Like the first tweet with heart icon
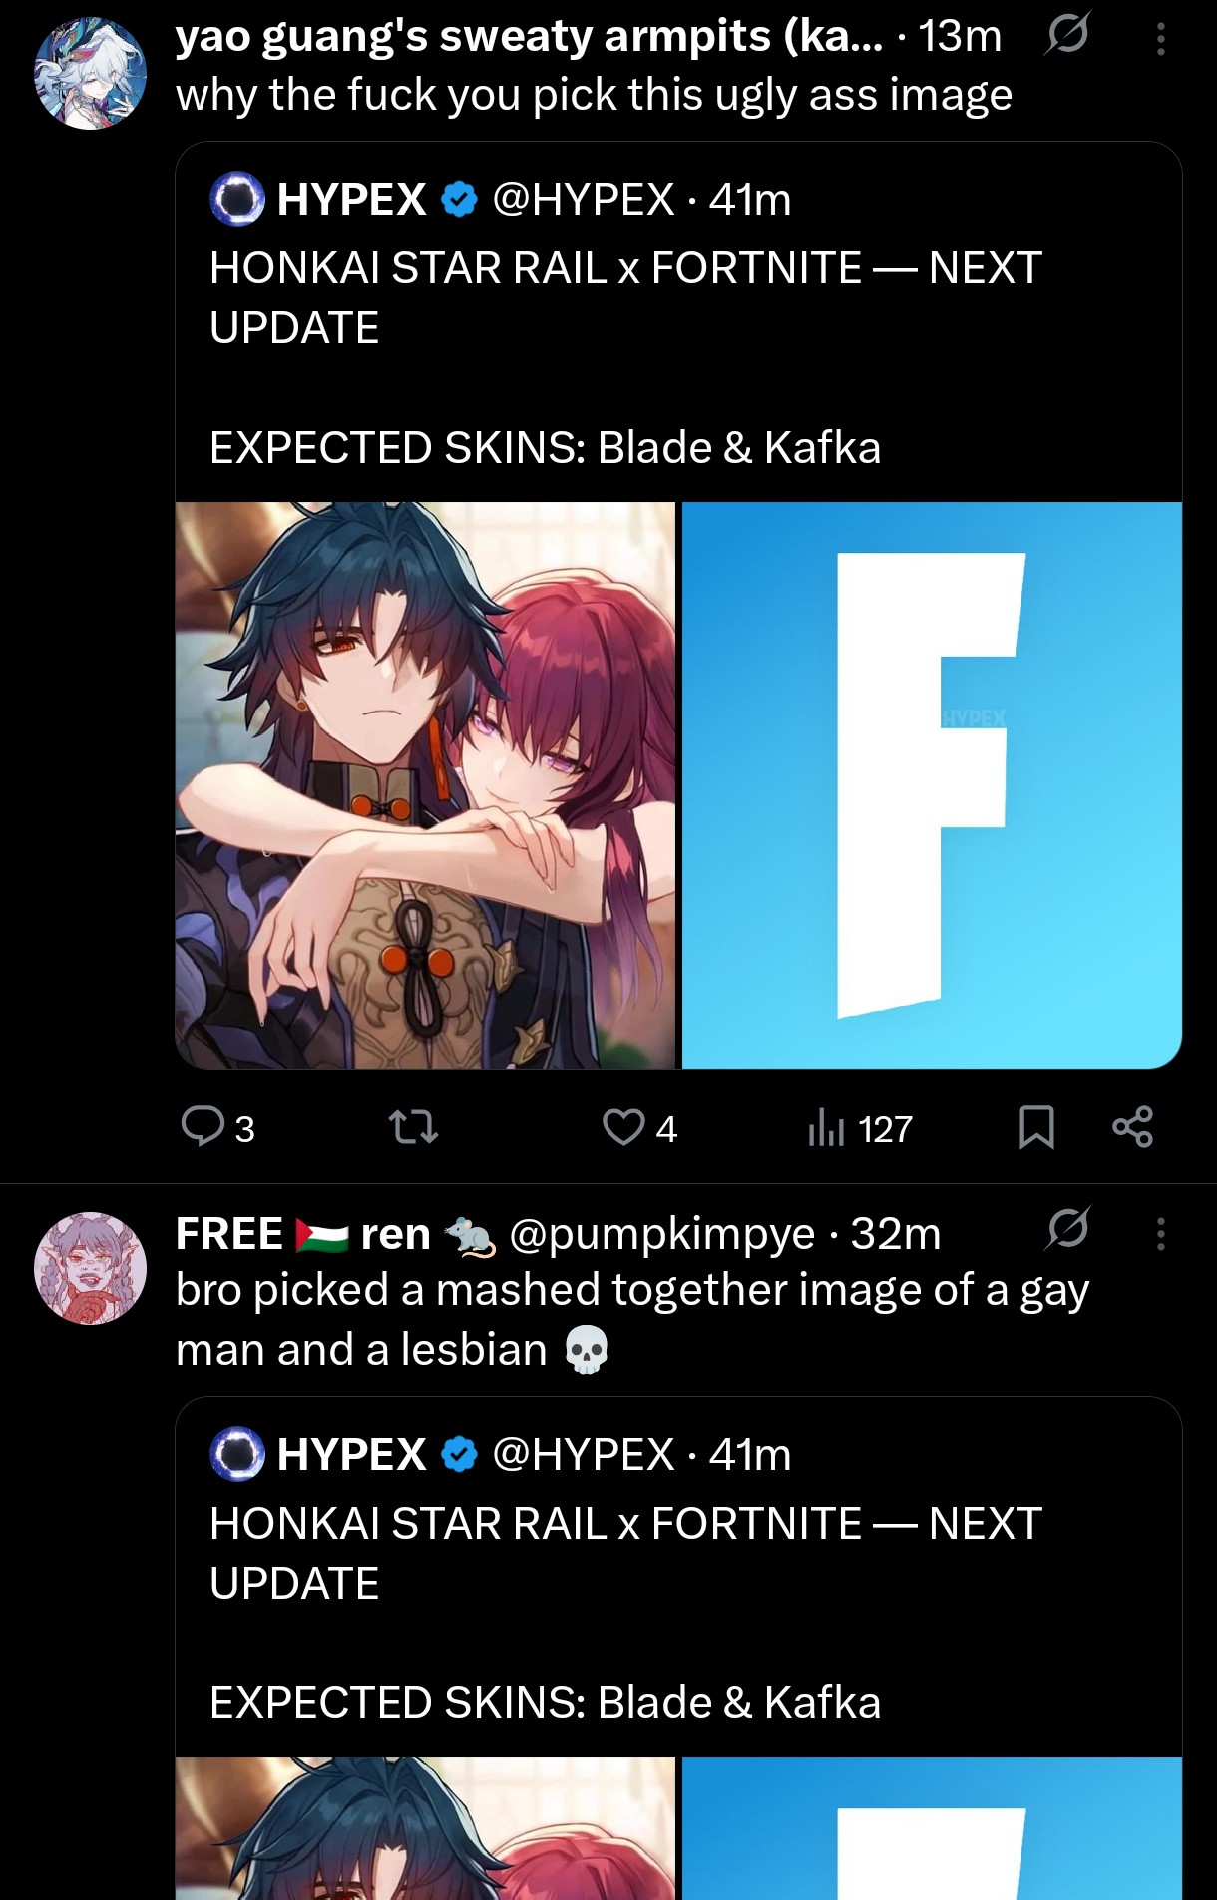Image resolution: width=1217 pixels, height=1900 pixels. point(639,1128)
